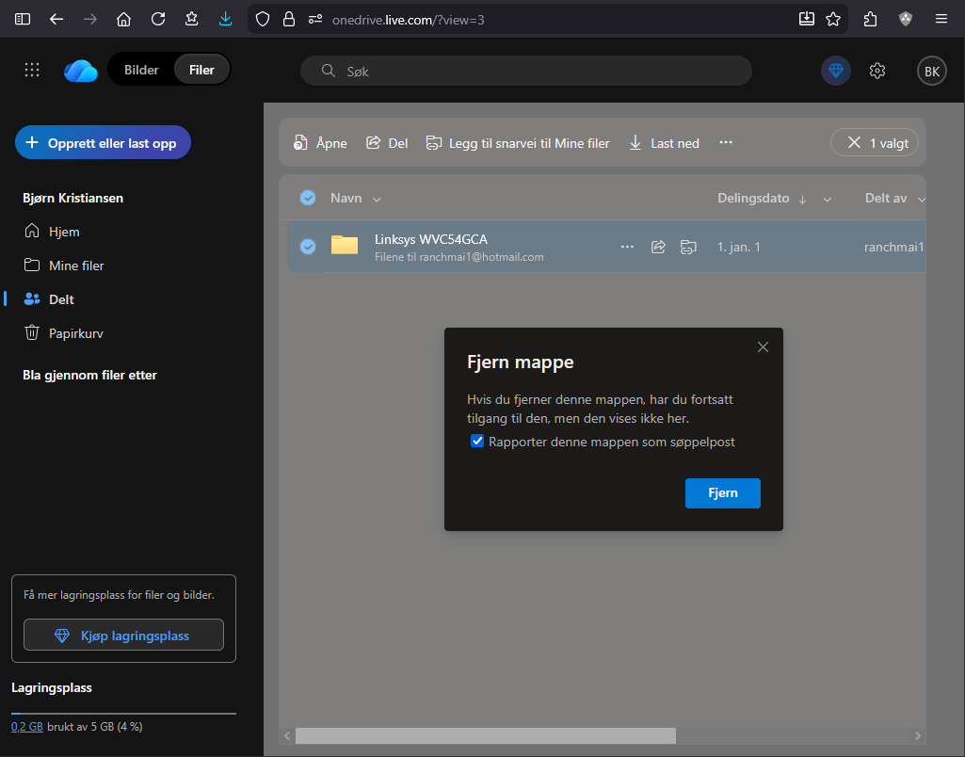Click Kjøp lagringsplass button
The width and height of the screenshot is (965, 757).
tap(123, 636)
